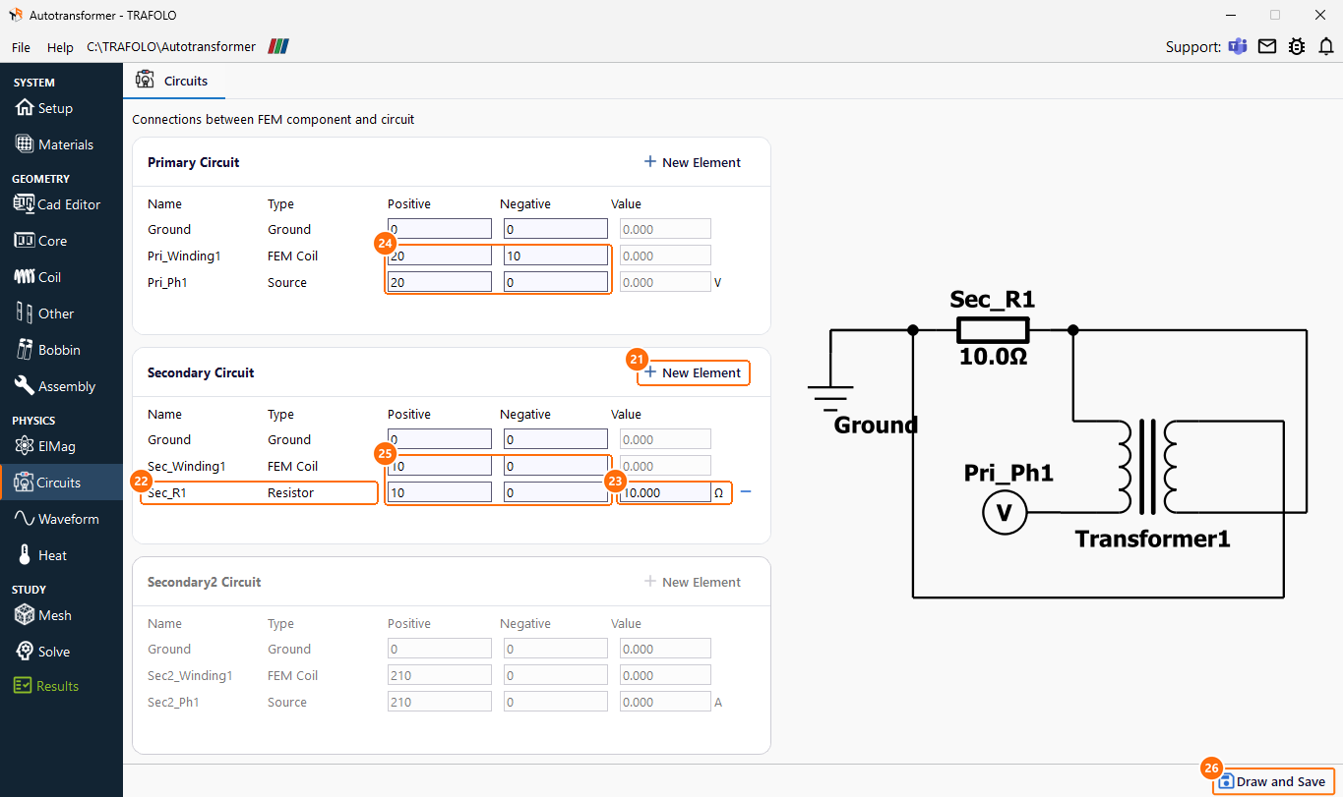Click the Microsoft Teams support icon

pyautogui.click(x=1238, y=46)
